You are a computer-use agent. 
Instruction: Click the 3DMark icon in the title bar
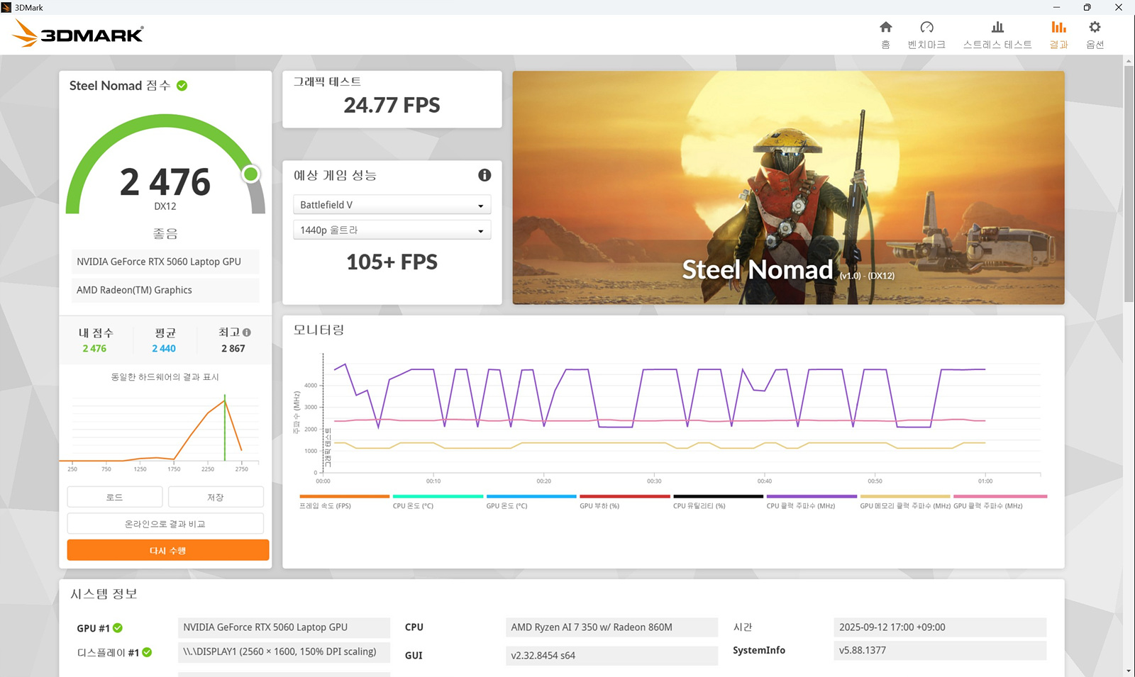6,7
